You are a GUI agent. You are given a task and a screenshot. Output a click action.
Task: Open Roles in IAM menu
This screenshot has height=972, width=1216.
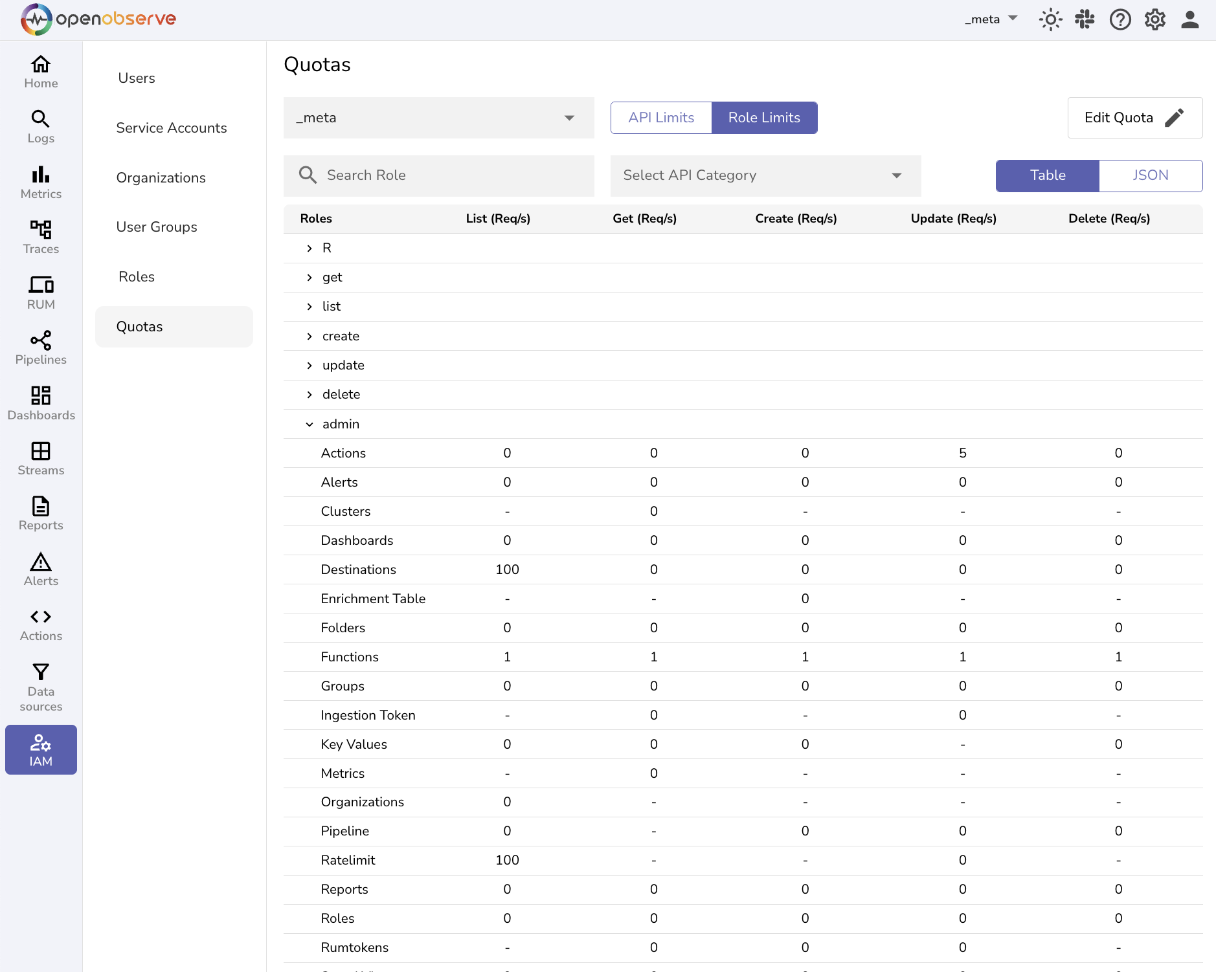click(x=137, y=277)
